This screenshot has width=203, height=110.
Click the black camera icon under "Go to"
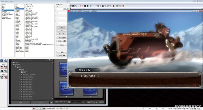[2, 77]
